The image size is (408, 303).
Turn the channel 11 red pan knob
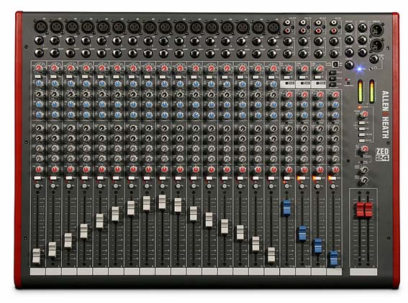[196, 169]
